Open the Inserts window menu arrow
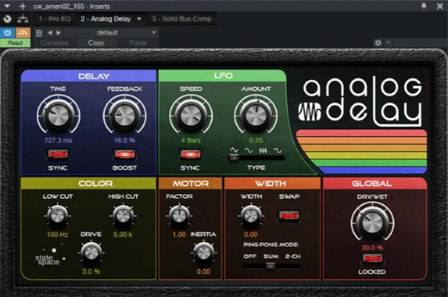 [x=7, y=6]
